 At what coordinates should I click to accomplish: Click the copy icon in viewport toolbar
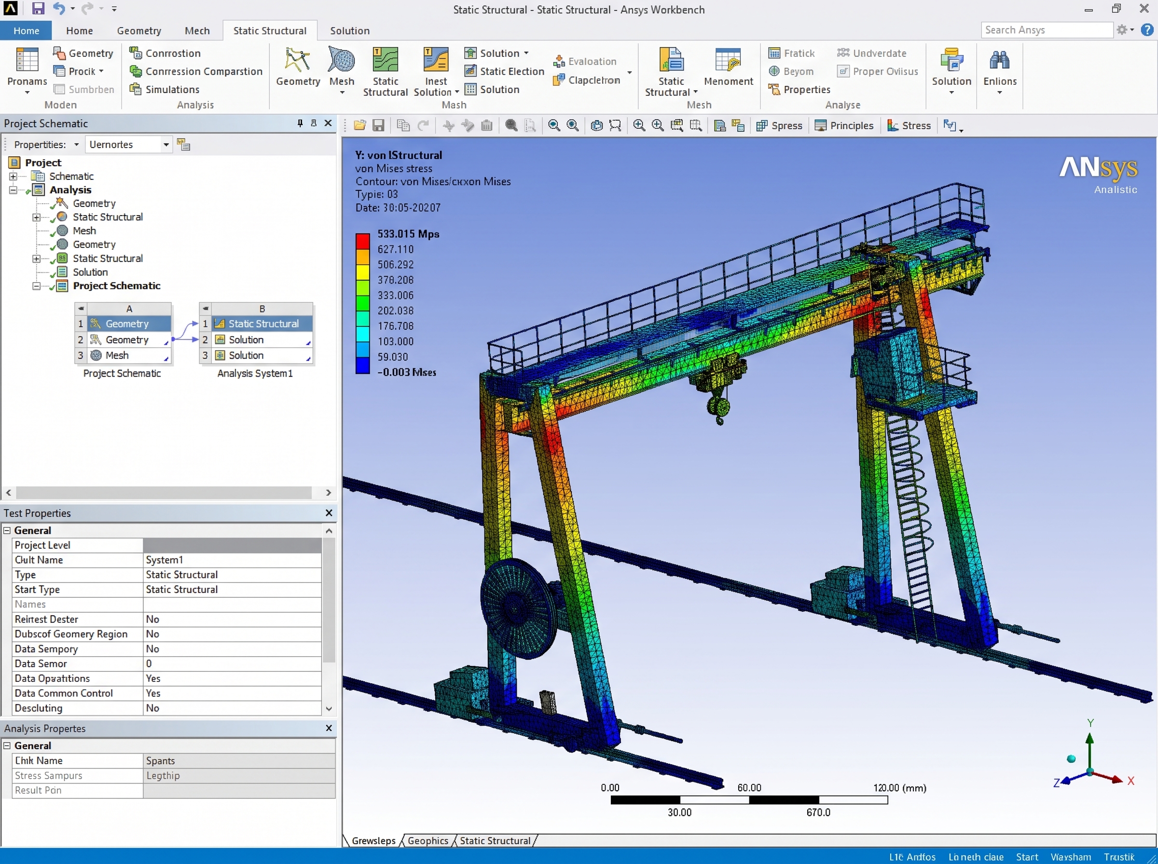point(403,125)
